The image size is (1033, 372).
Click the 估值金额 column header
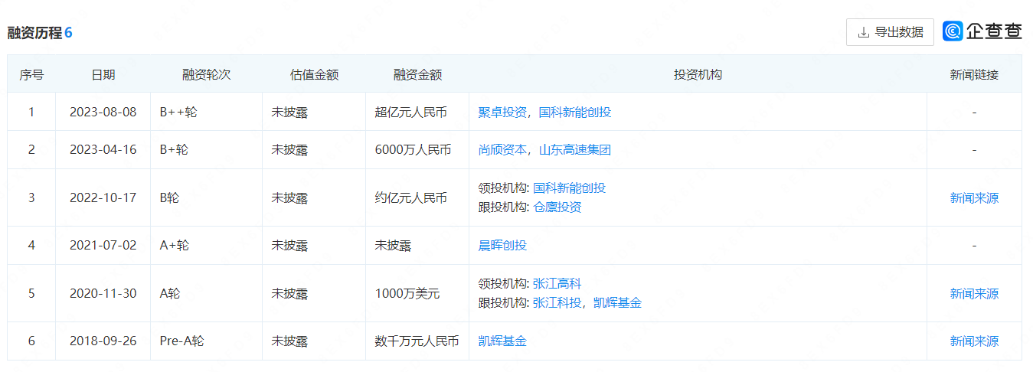point(314,75)
